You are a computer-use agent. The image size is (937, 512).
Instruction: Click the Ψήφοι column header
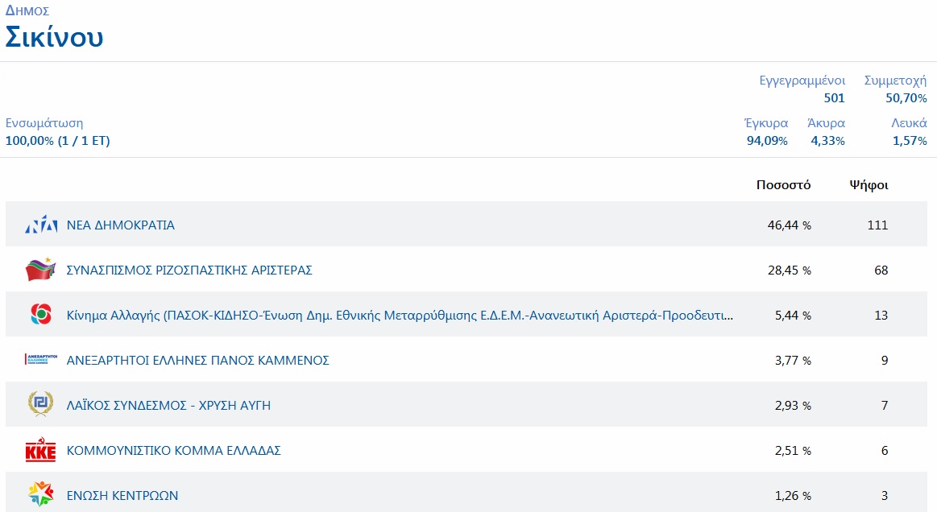point(869,185)
